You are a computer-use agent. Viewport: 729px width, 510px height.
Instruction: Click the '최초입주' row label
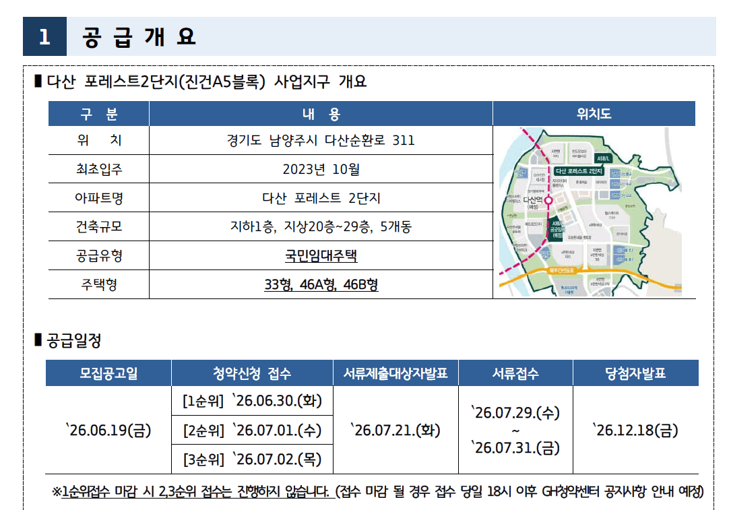coord(99,168)
